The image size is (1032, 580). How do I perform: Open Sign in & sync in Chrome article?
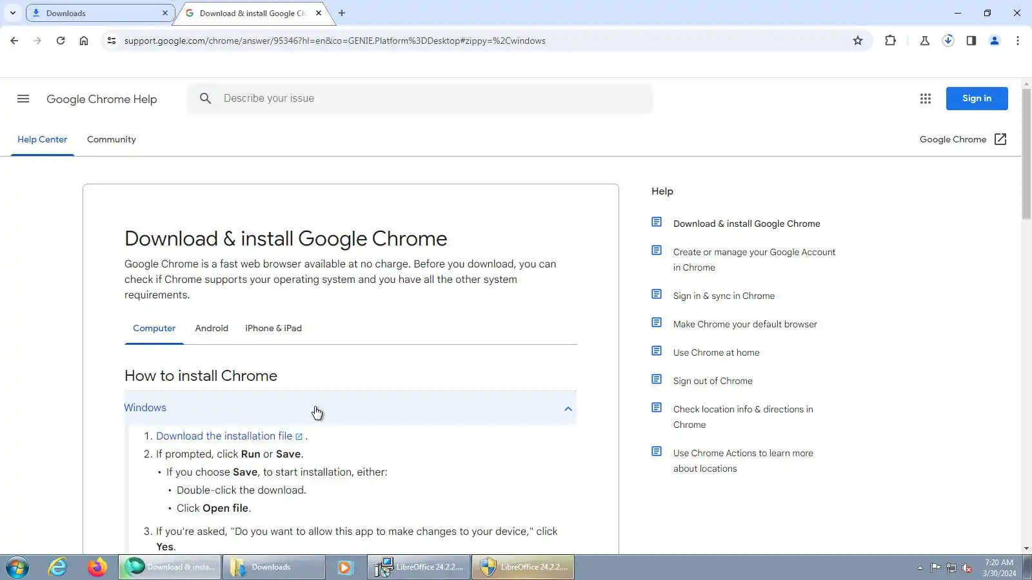(x=724, y=296)
